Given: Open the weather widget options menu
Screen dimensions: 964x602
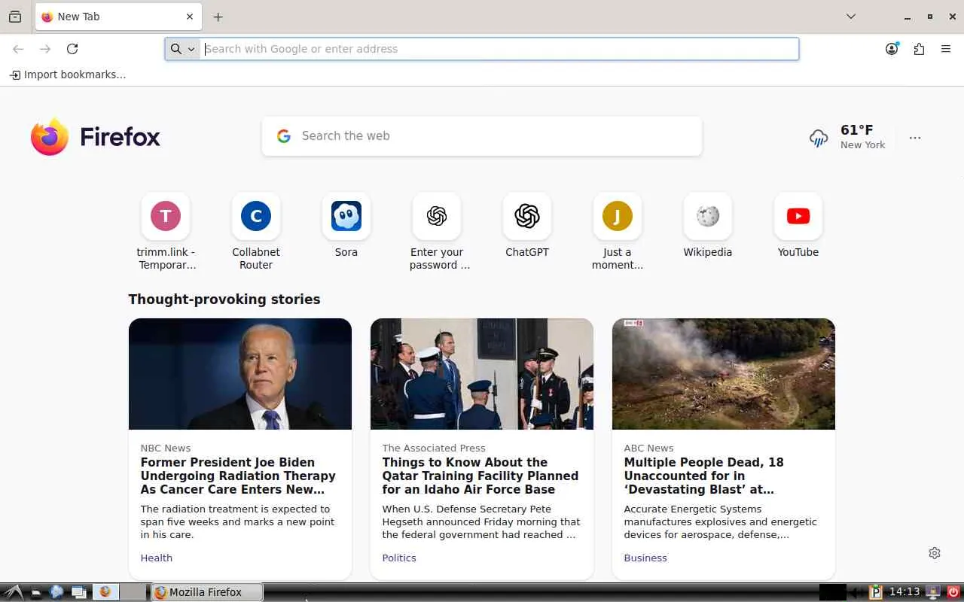Looking at the screenshot, I should pyautogui.click(x=915, y=138).
